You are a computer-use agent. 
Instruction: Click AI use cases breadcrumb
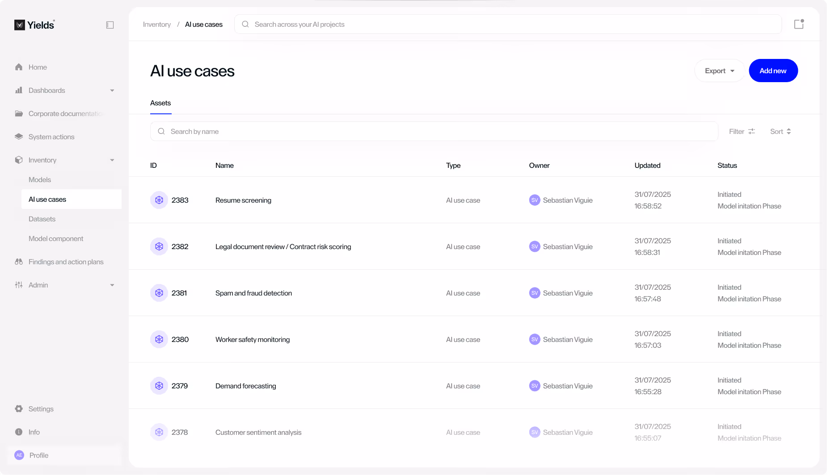(x=204, y=24)
